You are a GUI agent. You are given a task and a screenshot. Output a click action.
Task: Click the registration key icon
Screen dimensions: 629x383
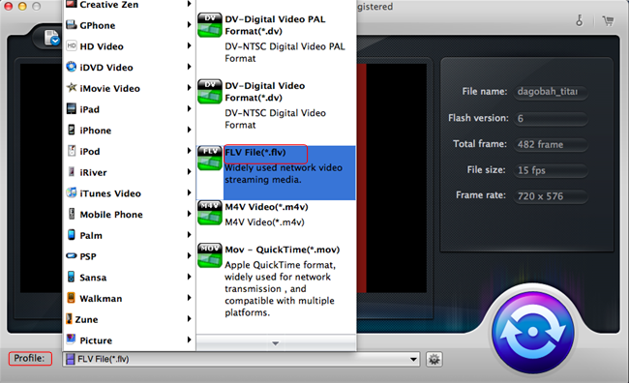click(x=580, y=20)
